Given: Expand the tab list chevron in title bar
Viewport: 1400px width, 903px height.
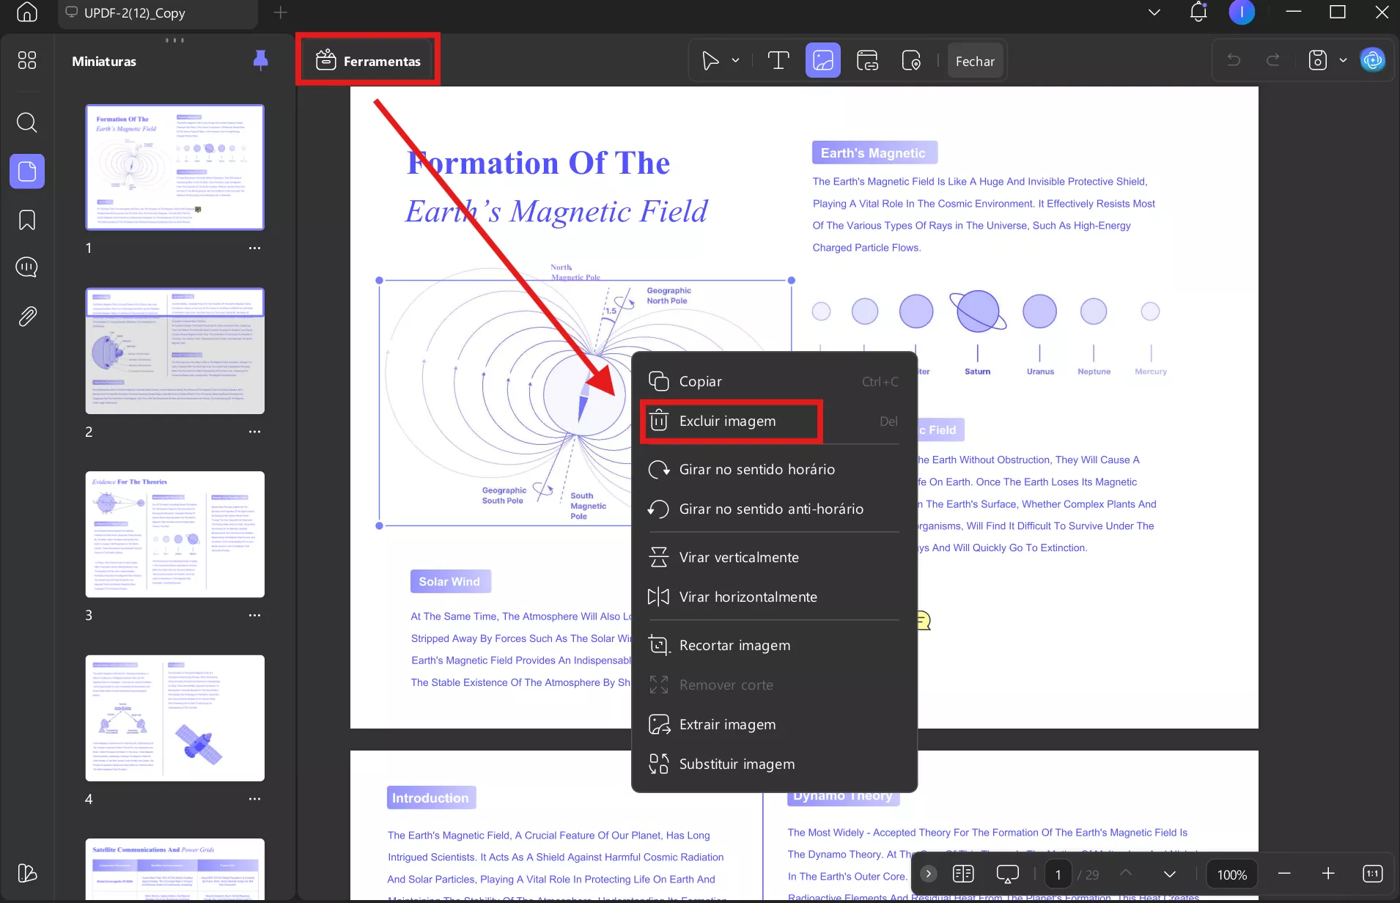Looking at the screenshot, I should tap(1154, 12).
